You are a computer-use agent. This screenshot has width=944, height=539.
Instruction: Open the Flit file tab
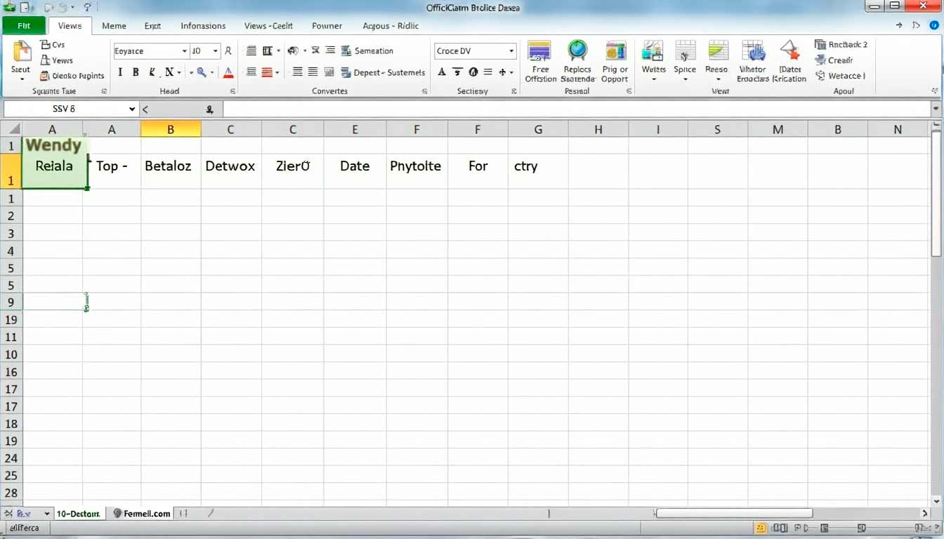tap(24, 26)
